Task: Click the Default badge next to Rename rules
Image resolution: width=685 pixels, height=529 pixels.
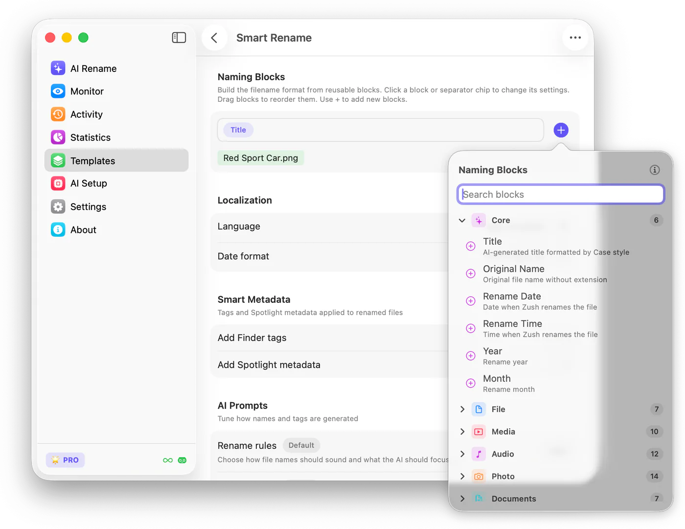Action: [301, 445]
